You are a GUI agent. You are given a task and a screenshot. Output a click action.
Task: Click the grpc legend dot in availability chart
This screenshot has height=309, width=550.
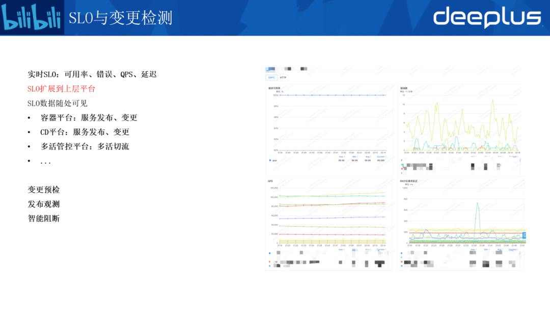click(x=269, y=160)
